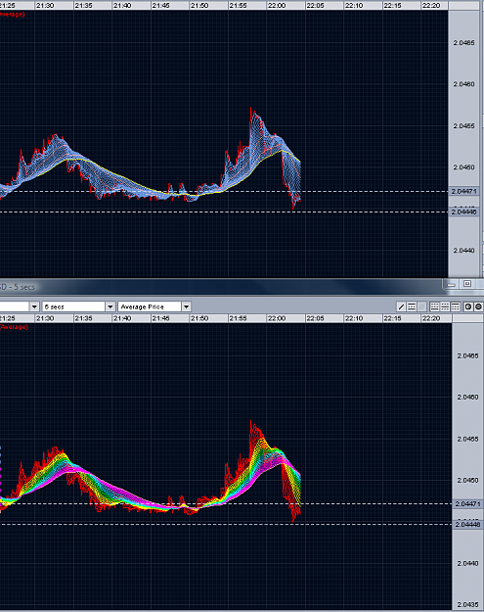
Task: Click the solid circle toolbar icon
Action: click(478, 306)
